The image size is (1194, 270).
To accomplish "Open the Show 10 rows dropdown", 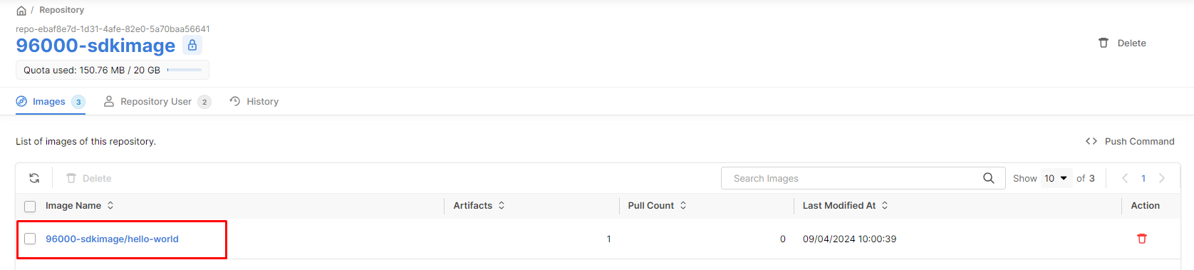I will 1057,178.
